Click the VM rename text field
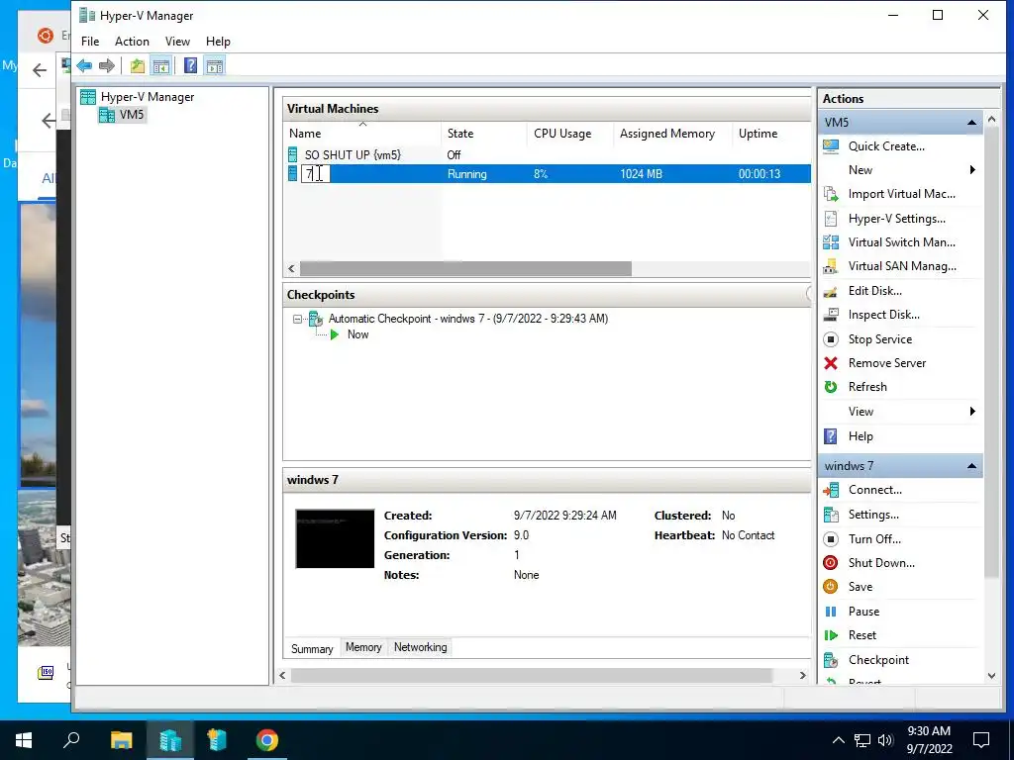The image size is (1014, 760). (316, 174)
